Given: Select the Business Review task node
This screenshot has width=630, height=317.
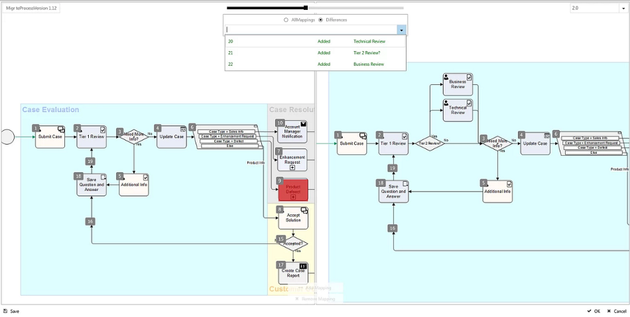Looking at the screenshot, I should [x=458, y=84].
